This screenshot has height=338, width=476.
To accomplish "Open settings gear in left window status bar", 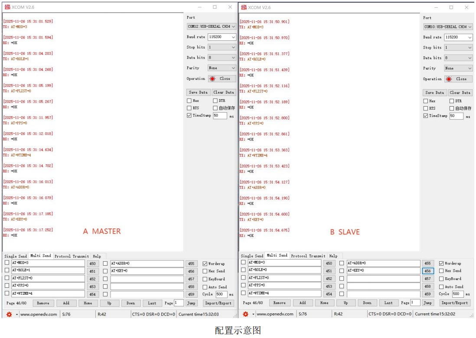I will coord(9,314).
